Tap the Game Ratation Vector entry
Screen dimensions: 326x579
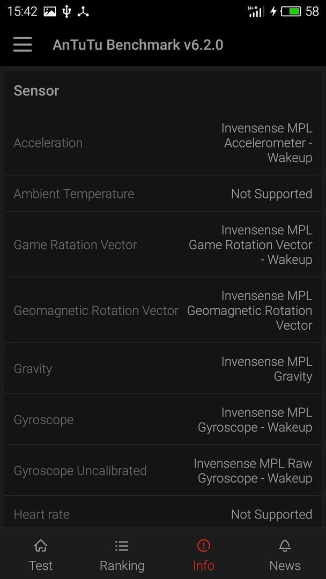(x=163, y=244)
